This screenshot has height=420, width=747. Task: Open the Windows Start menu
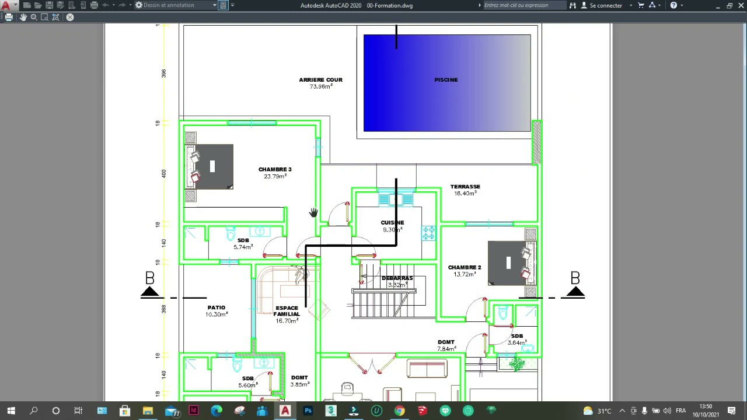tap(11, 411)
